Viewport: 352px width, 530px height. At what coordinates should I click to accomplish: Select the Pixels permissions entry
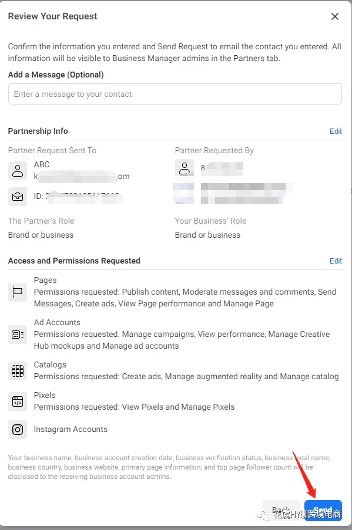pyautogui.click(x=134, y=401)
